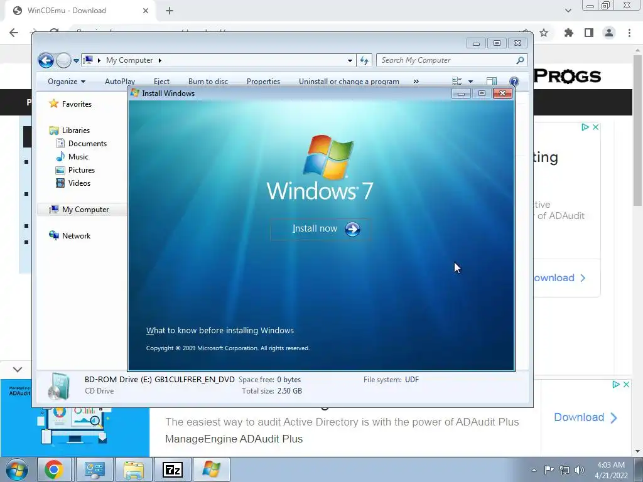Open Chrome extensions puzzle icon
The height and width of the screenshot is (482, 643).
[569, 33]
